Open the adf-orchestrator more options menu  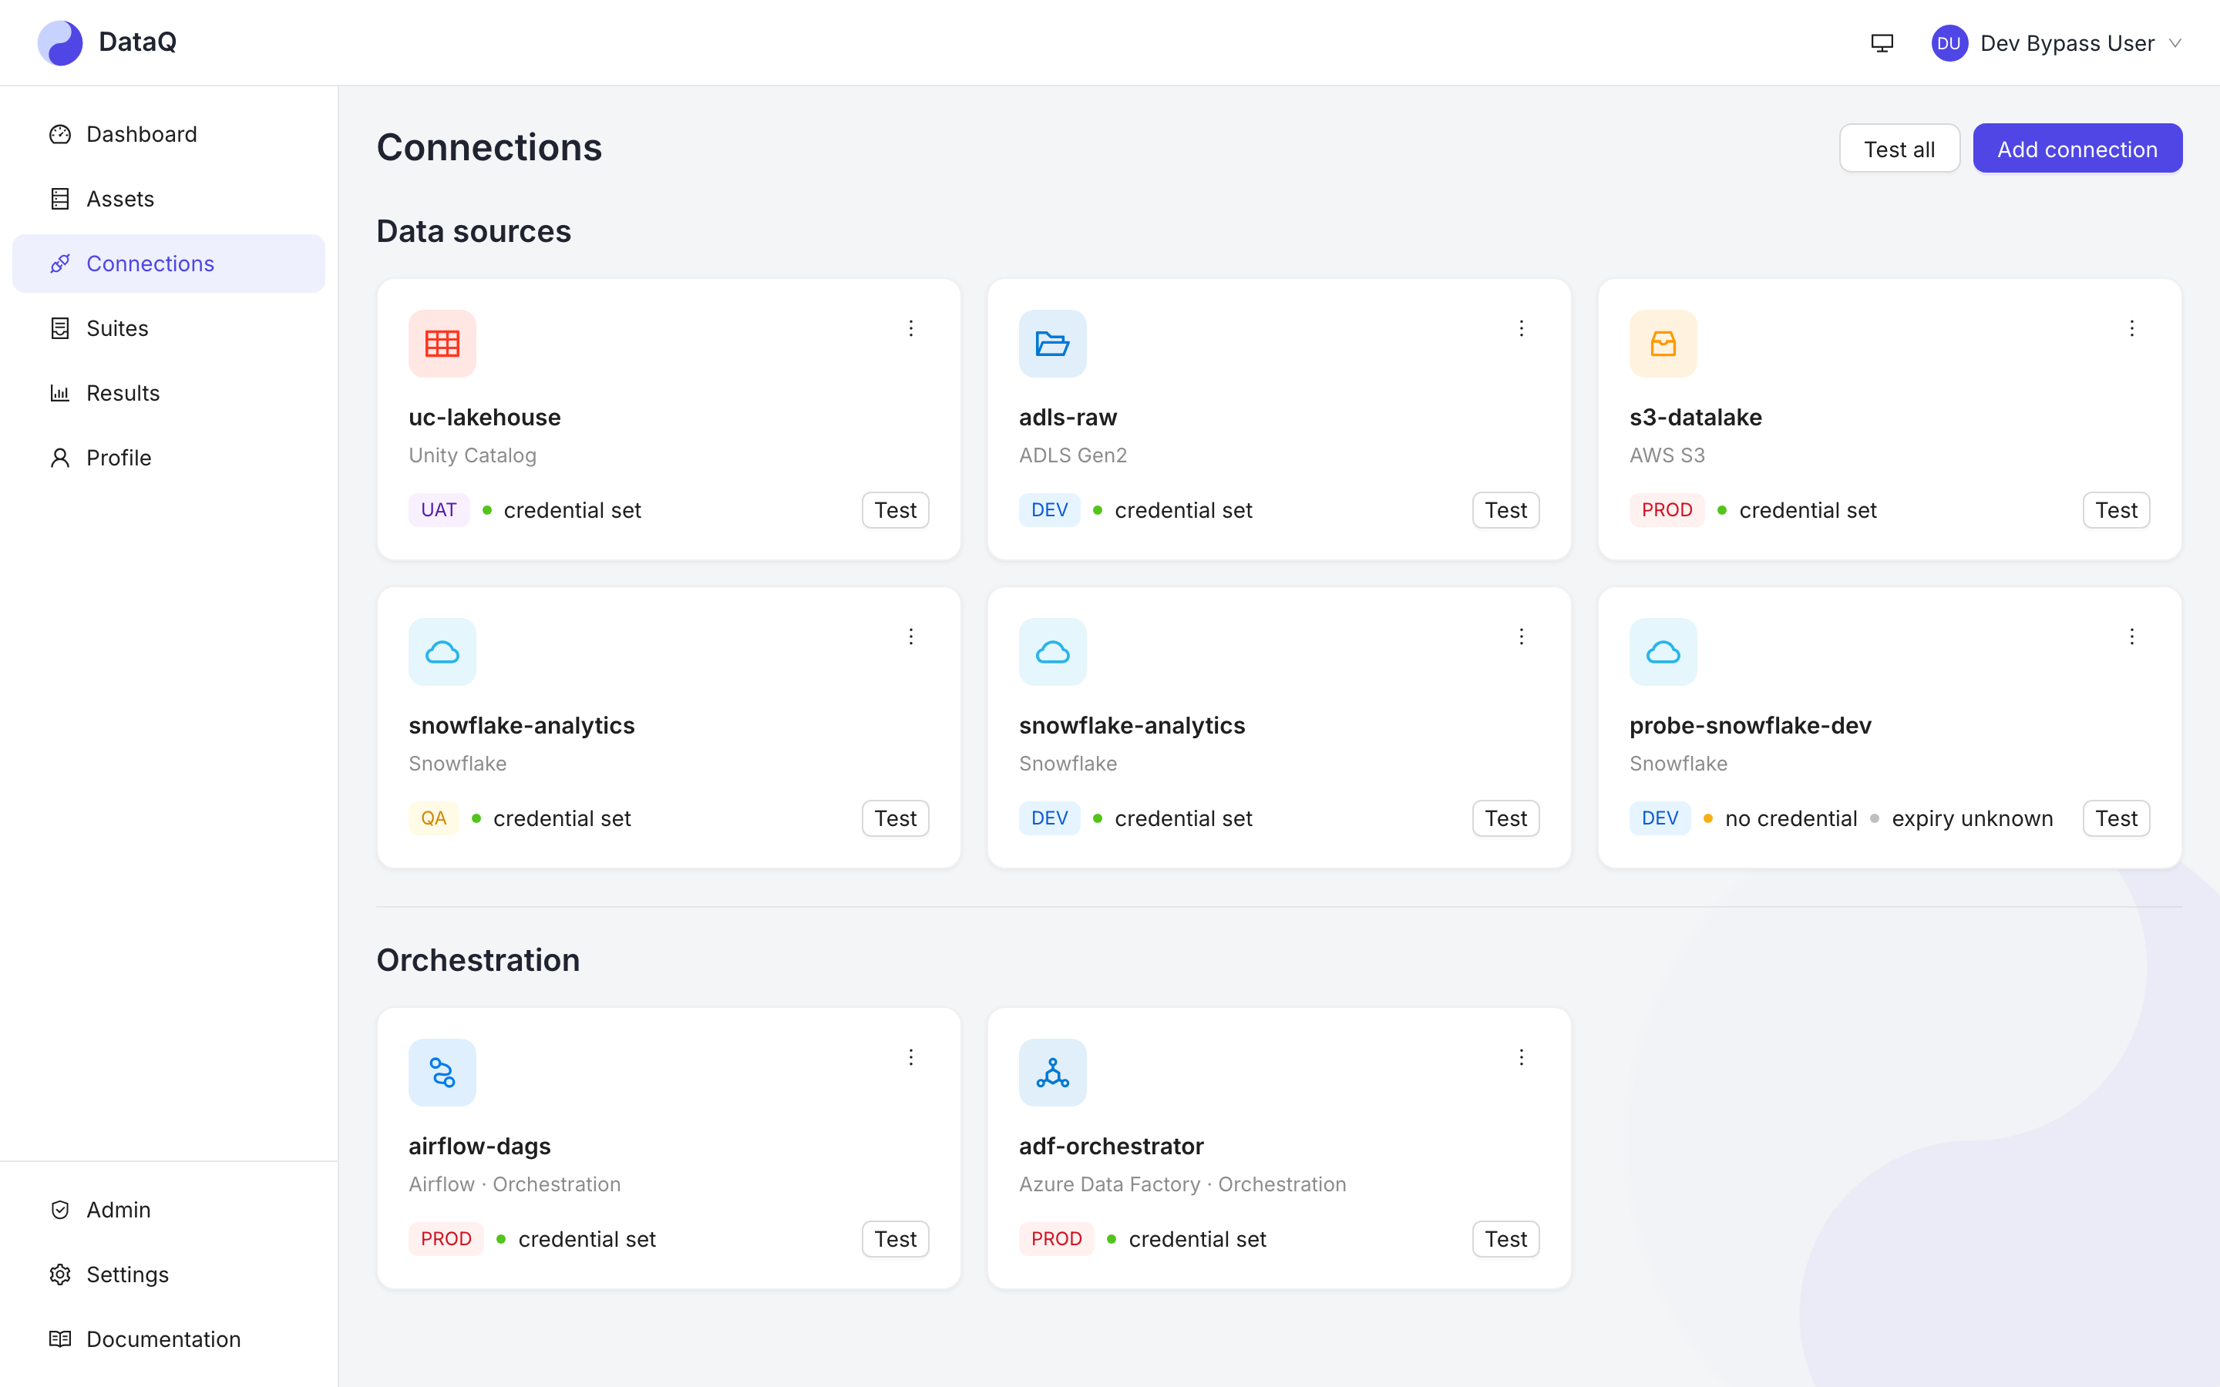coord(1521,1058)
